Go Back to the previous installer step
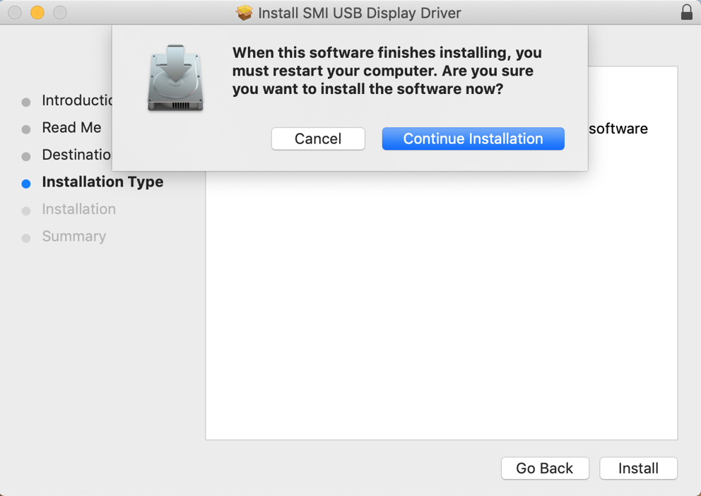This screenshot has width=701, height=496. click(x=545, y=468)
